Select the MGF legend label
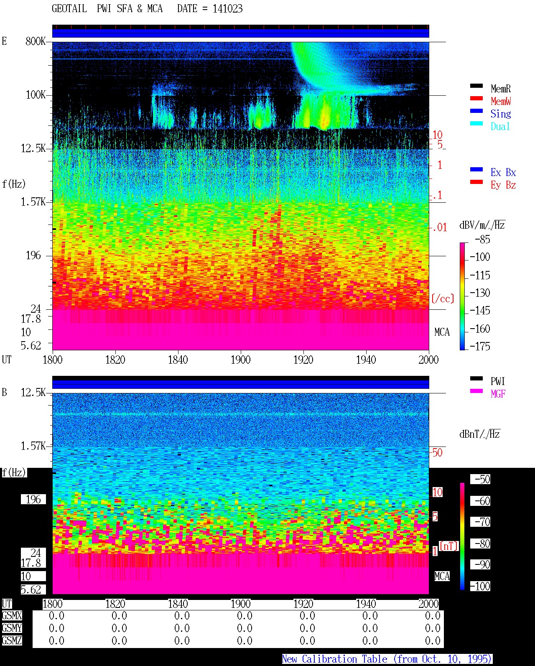535x666 pixels. point(498,394)
